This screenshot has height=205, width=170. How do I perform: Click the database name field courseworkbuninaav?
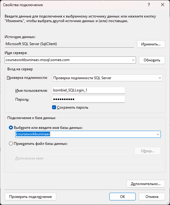[x=85, y=134]
